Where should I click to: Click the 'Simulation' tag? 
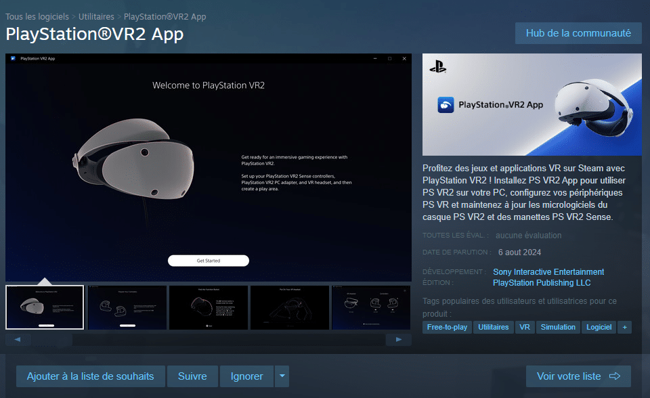pyautogui.click(x=558, y=327)
